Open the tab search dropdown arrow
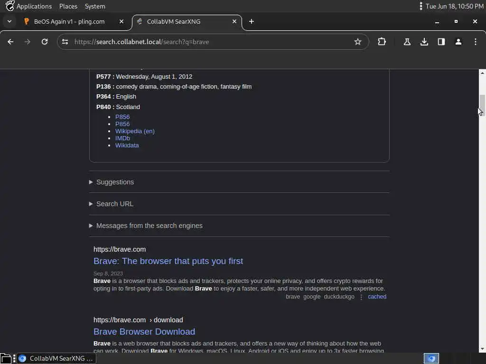Image resolution: width=486 pixels, height=364 pixels. (x=9, y=21)
